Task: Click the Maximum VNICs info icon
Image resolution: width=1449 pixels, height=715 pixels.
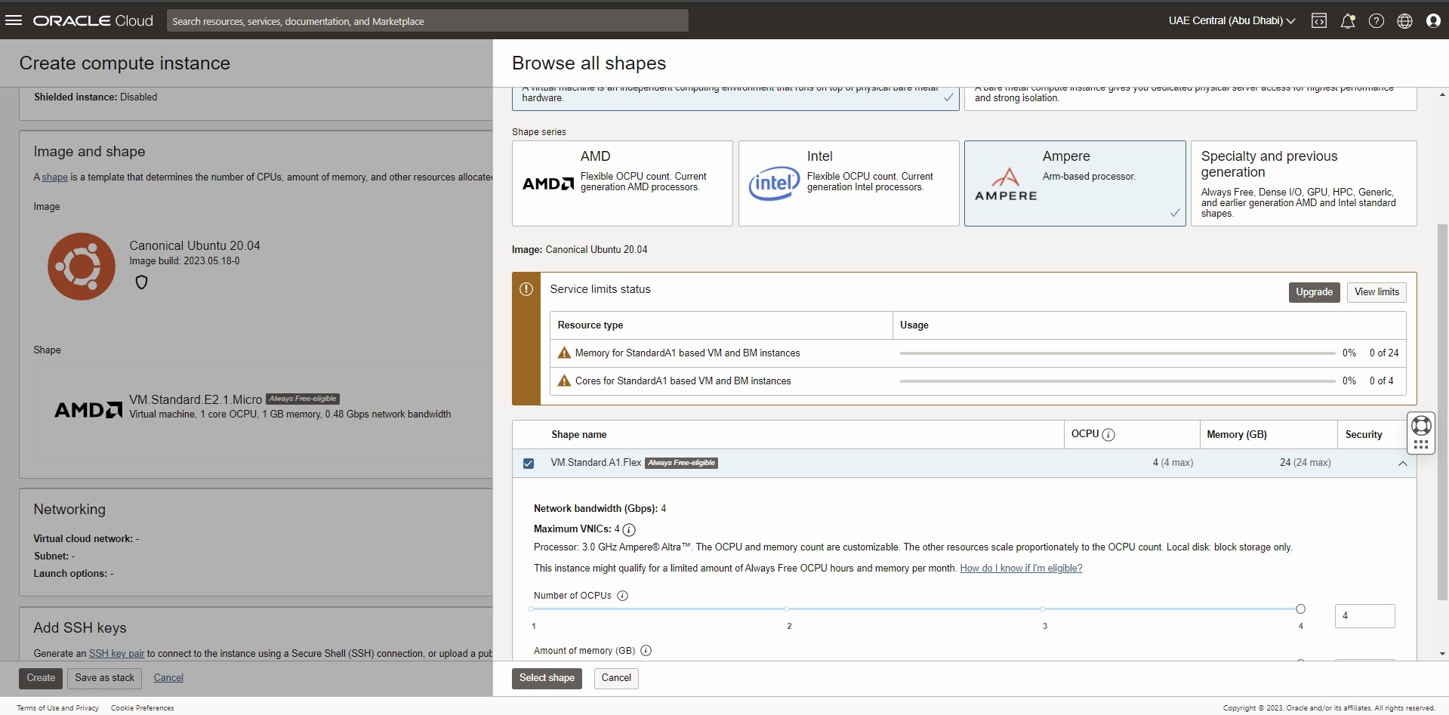Action: 629,529
